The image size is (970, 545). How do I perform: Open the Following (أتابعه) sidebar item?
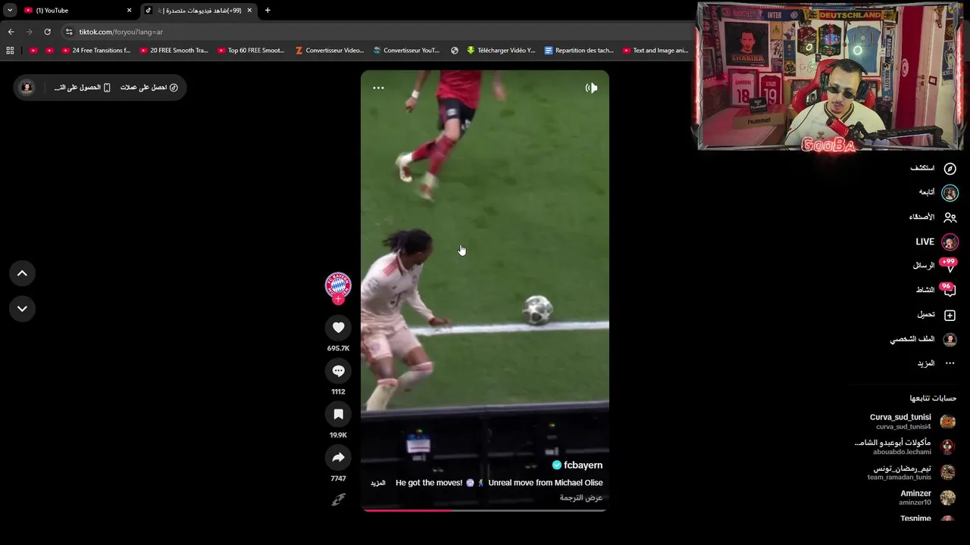tap(938, 192)
